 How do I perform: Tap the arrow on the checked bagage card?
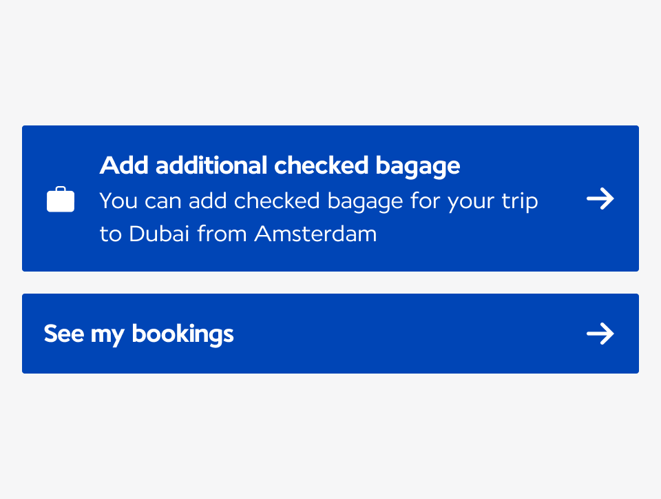pyautogui.click(x=600, y=198)
